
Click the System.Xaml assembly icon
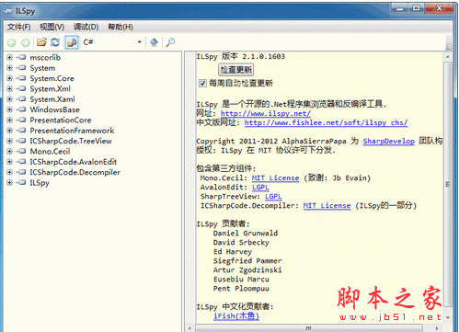pos(22,99)
